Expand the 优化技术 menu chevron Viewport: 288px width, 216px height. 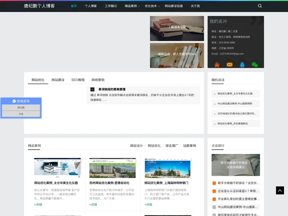coord(159,6)
